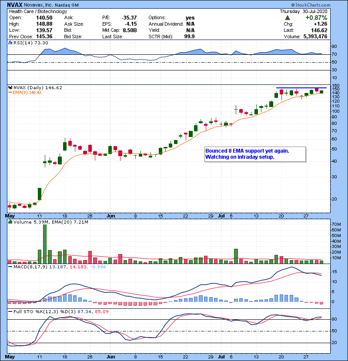Click the Annual Dividend N/A value
Viewport: 348px width, 361px height.
pos(191,24)
